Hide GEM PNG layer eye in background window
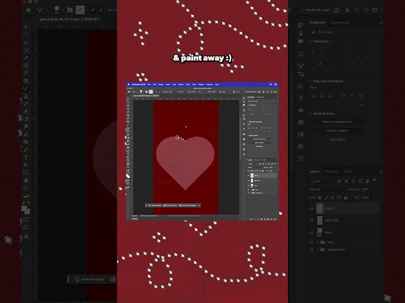405x303 pixels. coord(311,220)
